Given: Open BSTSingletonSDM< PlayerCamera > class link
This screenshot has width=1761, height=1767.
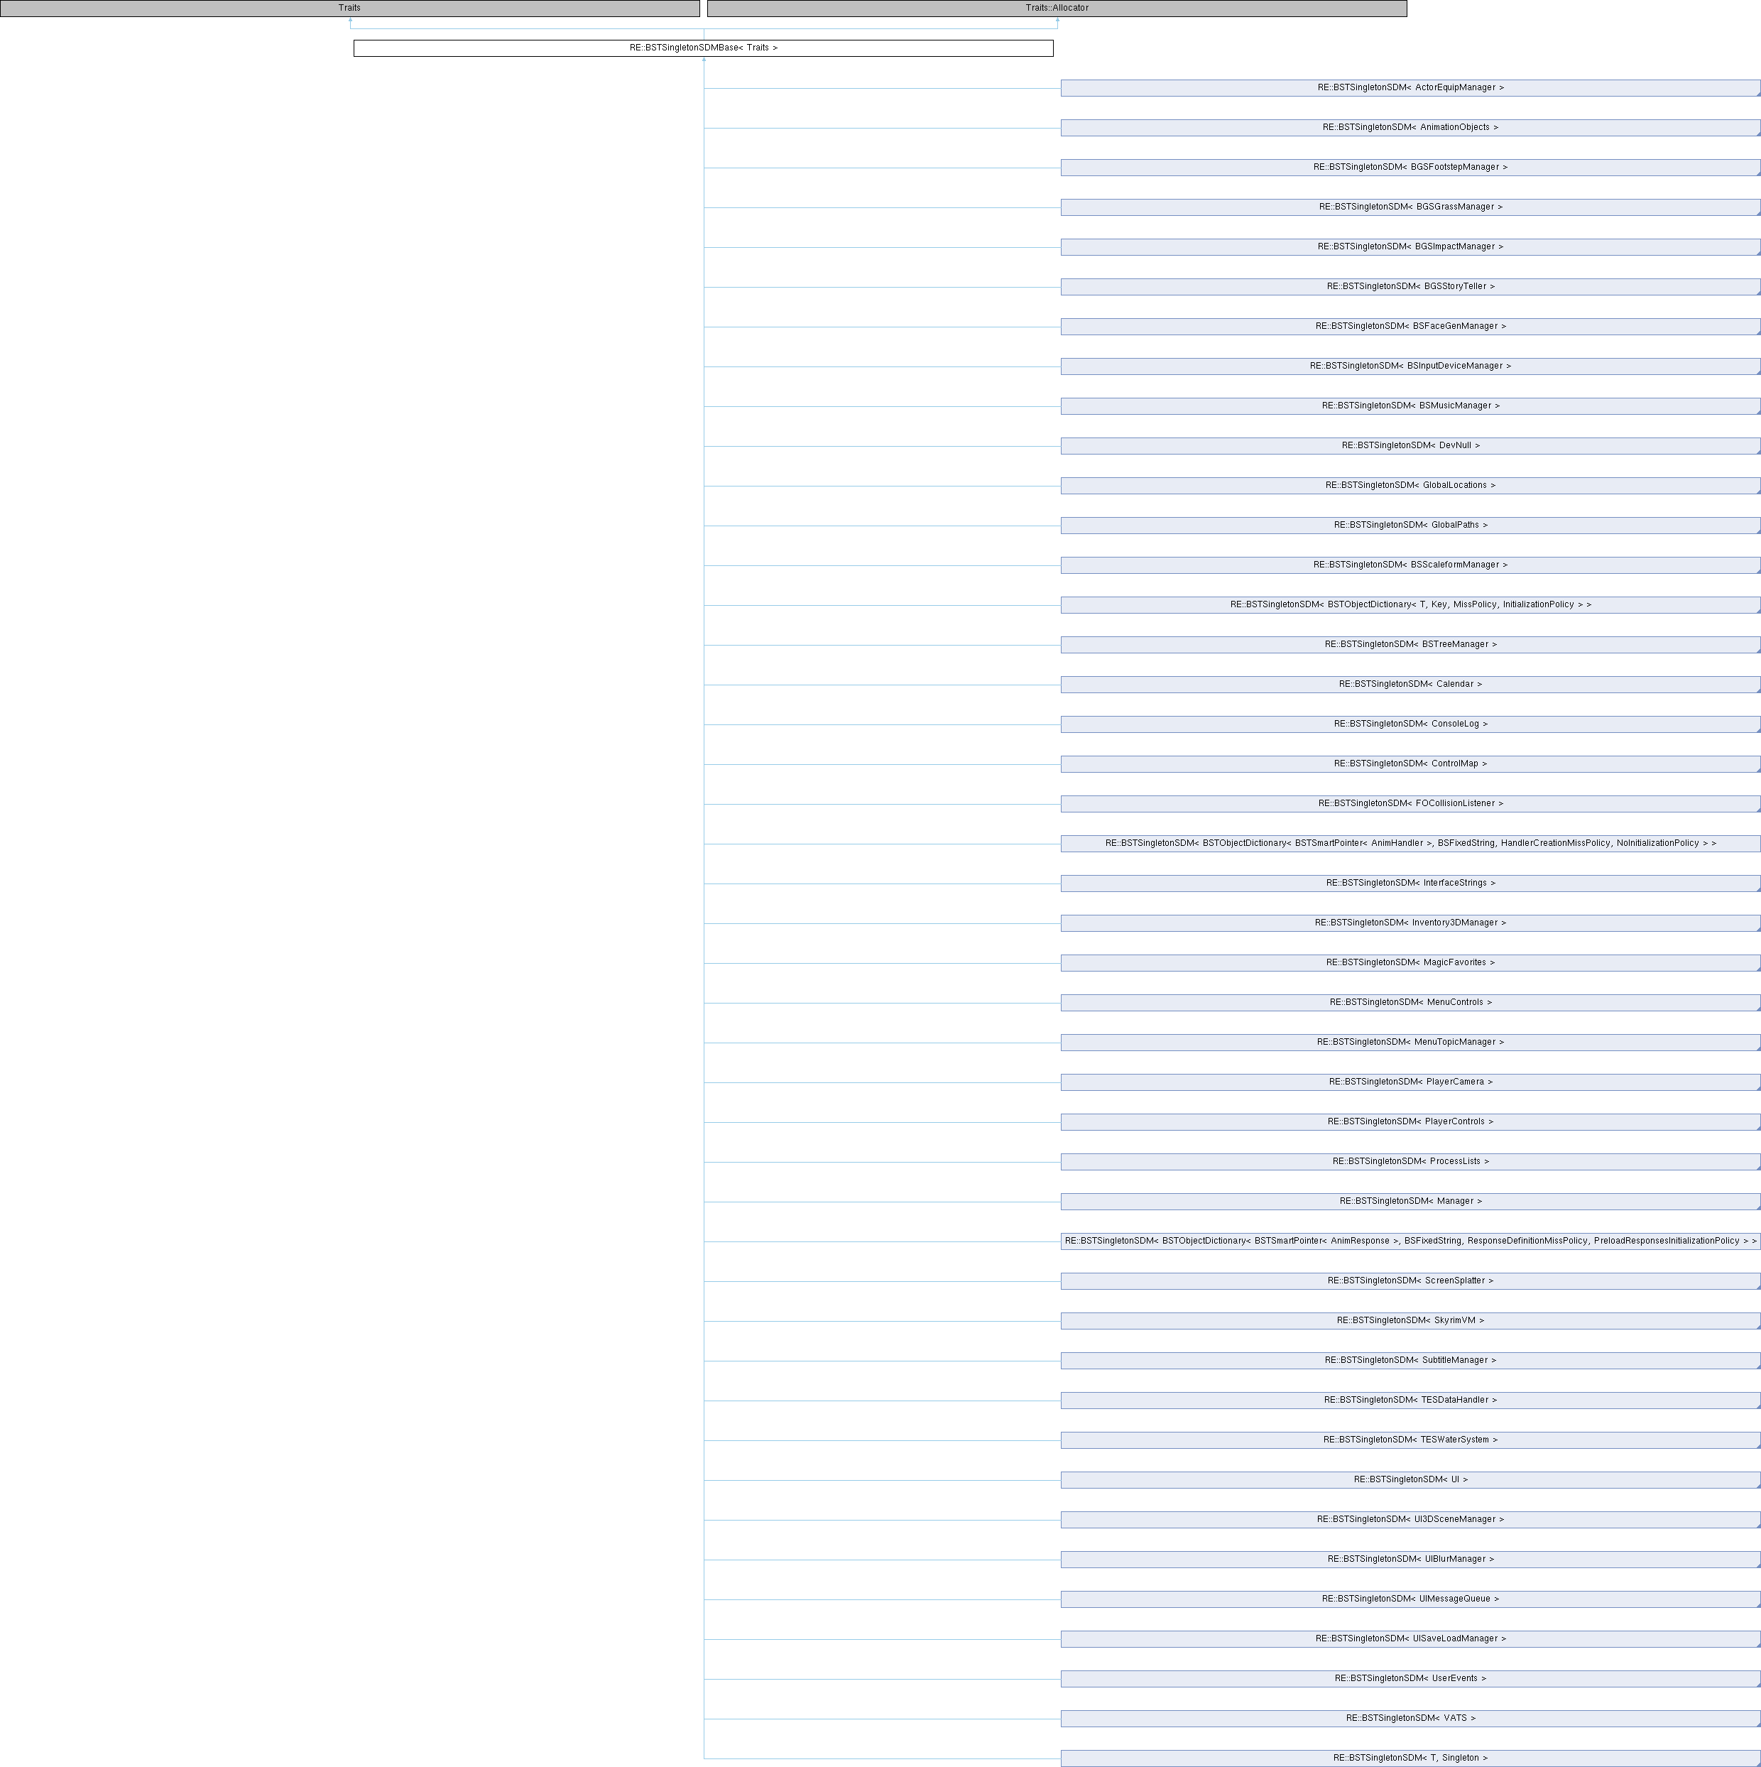Looking at the screenshot, I should (1410, 1082).
